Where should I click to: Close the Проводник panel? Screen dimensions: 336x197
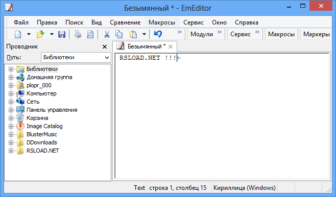pyautogui.click(x=105, y=46)
